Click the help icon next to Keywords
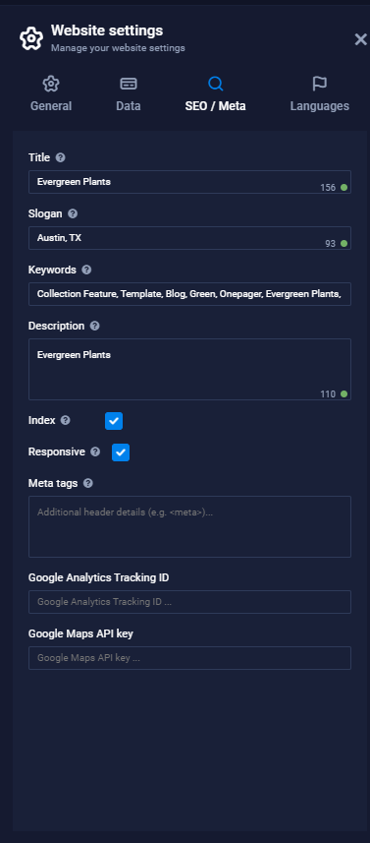This screenshot has height=843, width=370. (86, 270)
